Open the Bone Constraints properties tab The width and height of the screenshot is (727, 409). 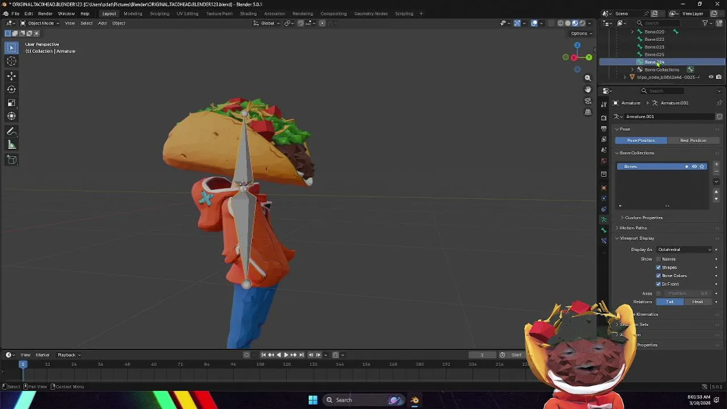click(604, 241)
